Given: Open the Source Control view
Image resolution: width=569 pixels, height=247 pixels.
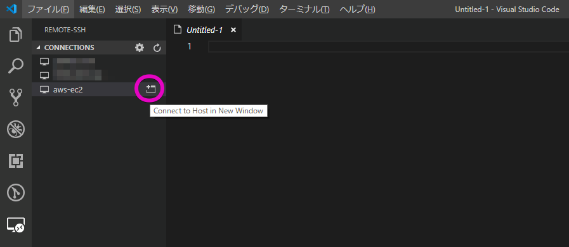Looking at the screenshot, I should coord(16,97).
